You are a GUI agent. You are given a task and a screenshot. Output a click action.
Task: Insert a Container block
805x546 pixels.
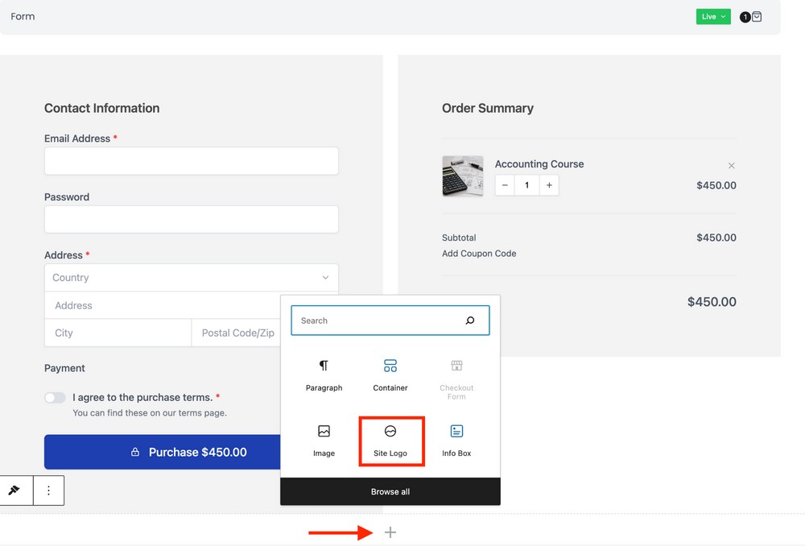(390, 374)
